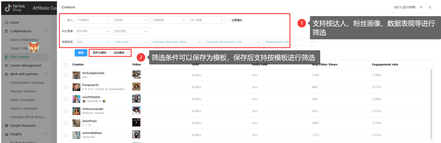Open the GMV filter dropdown
This screenshot has height=143, width=441.
[93, 42]
